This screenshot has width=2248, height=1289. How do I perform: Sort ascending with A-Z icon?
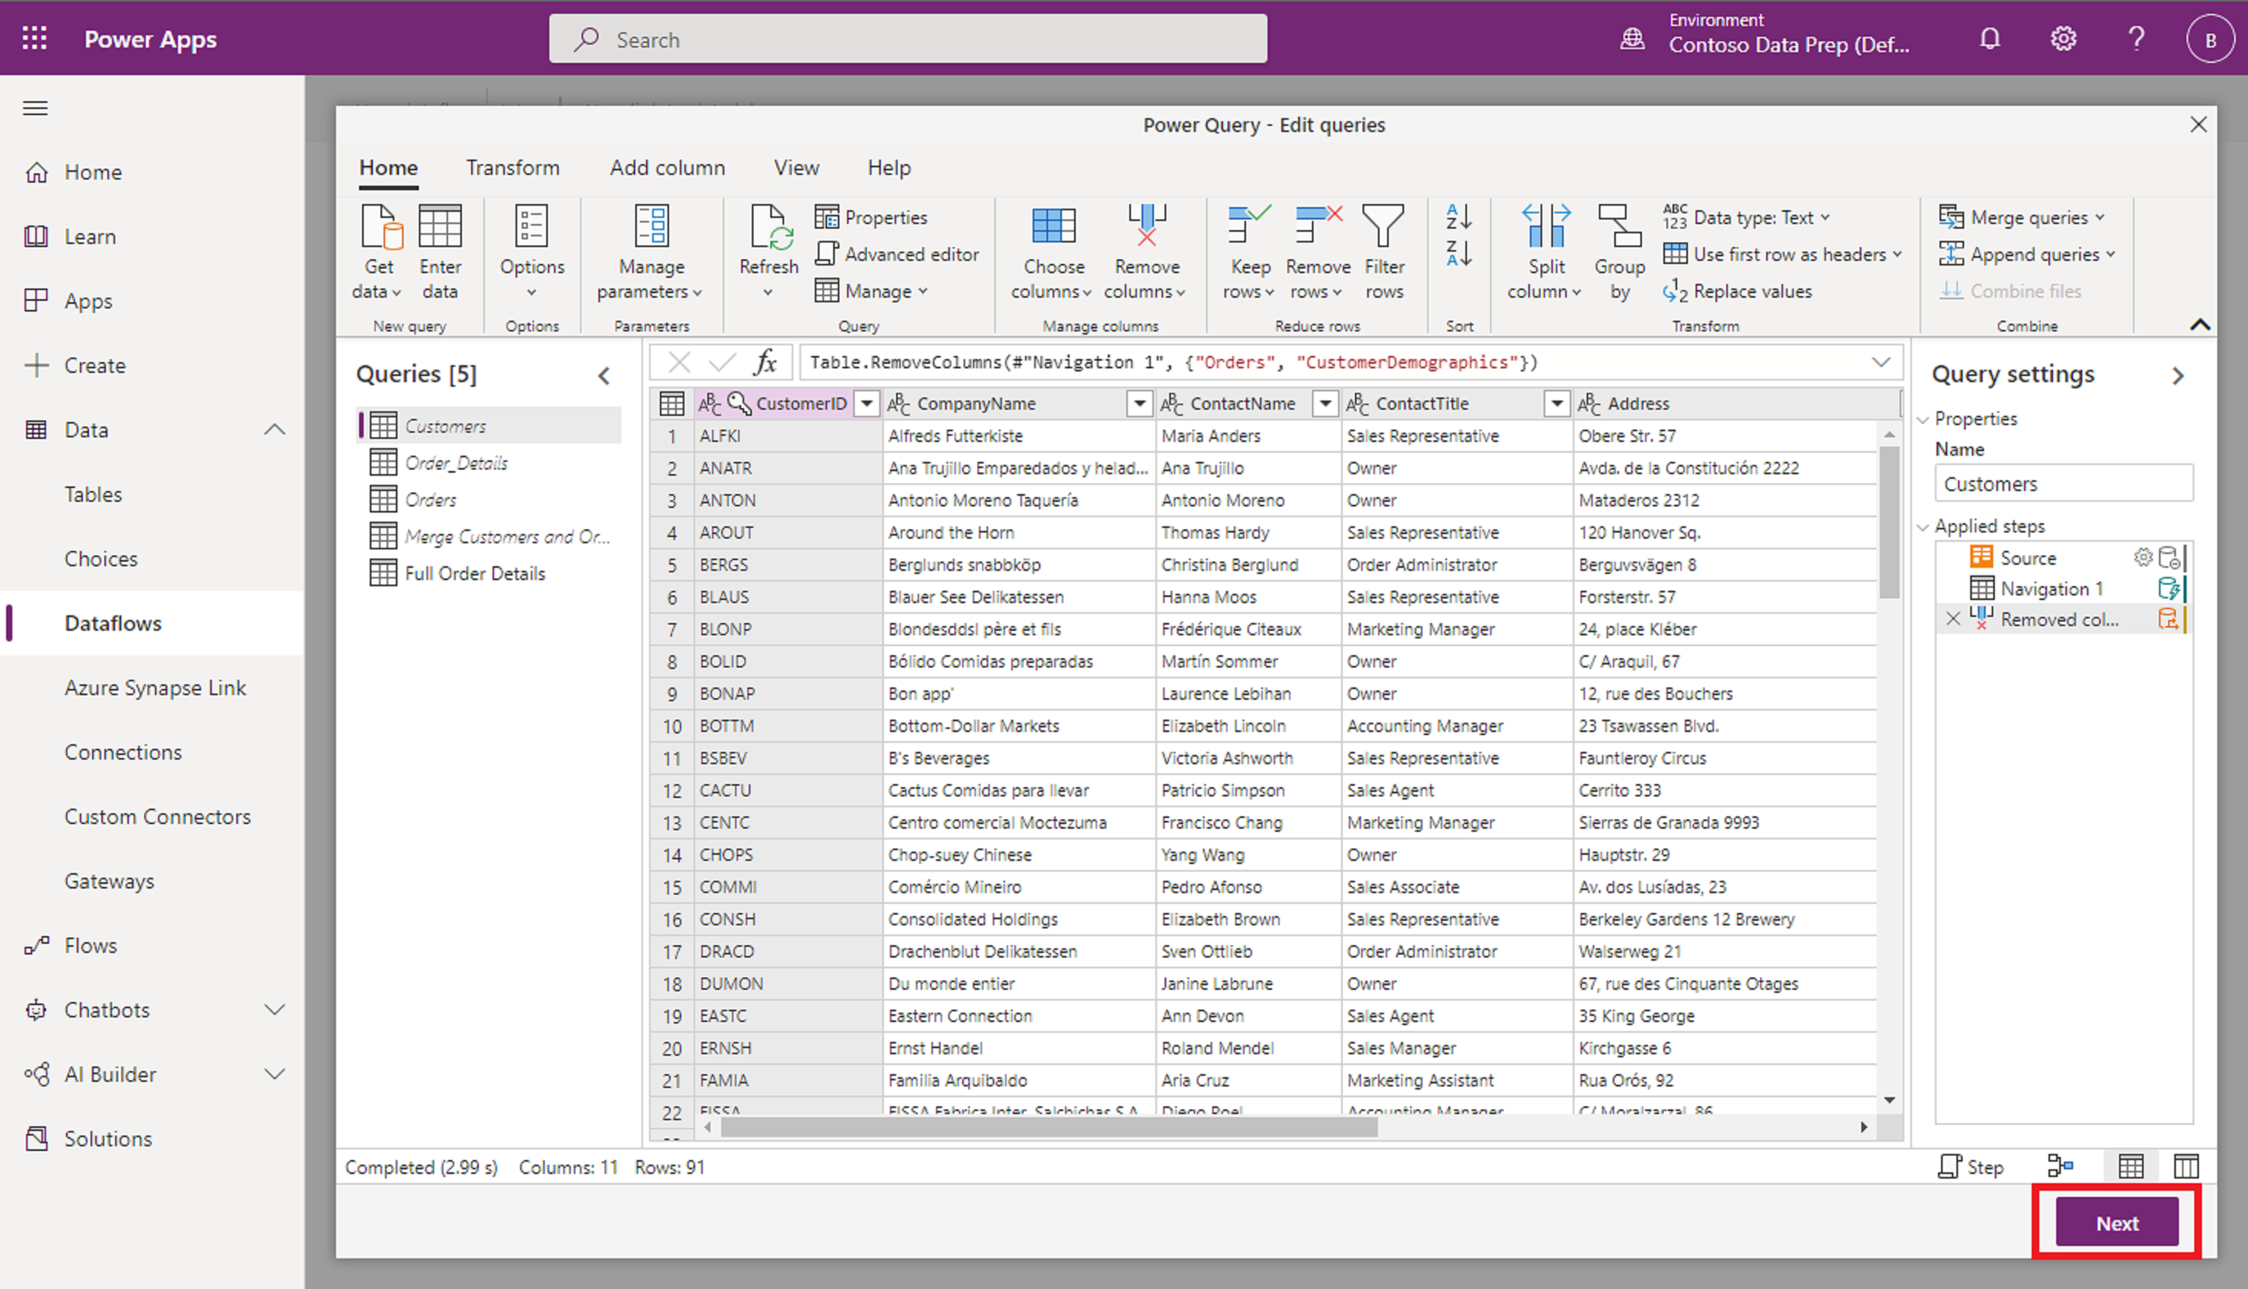click(1459, 217)
